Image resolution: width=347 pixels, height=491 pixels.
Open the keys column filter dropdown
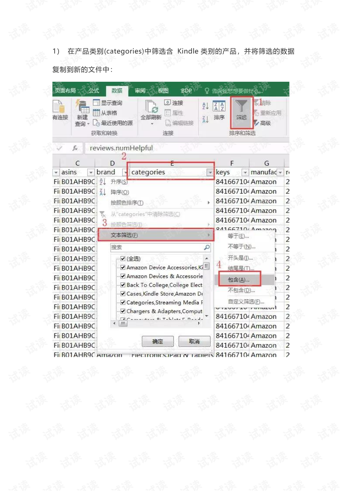pyautogui.click(x=245, y=173)
